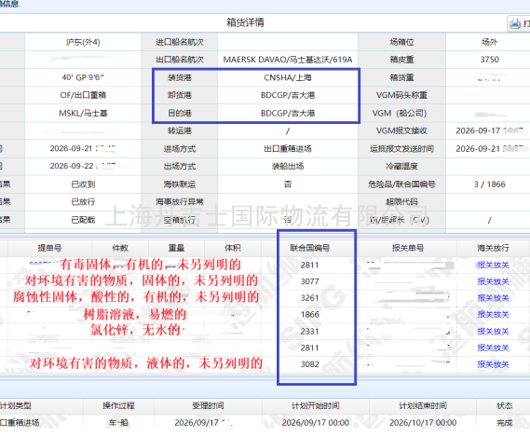Click the 提单号 column header
The image size is (530, 436).
tap(49, 248)
